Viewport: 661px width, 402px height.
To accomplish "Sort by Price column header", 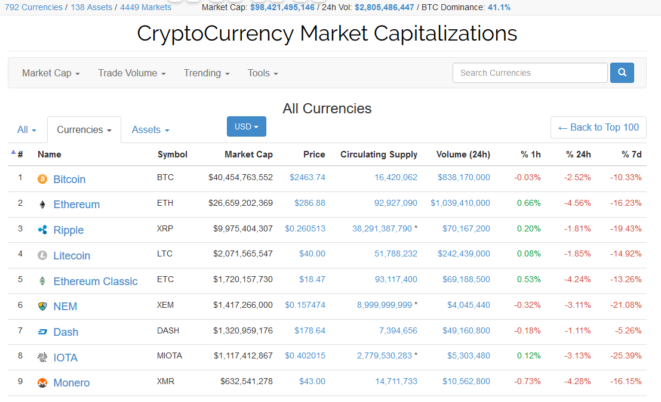I will tap(314, 154).
